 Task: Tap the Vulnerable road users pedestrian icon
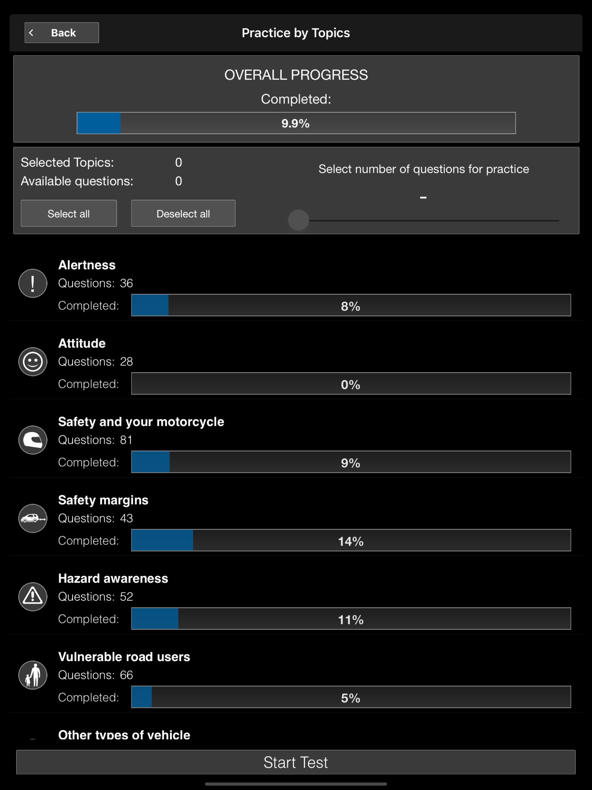[x=33, y=675]
